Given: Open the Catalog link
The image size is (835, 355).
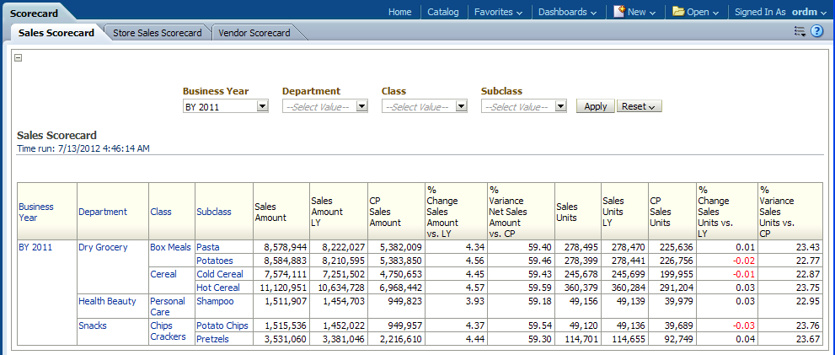Looking at the screenshot, I should 443,12.
